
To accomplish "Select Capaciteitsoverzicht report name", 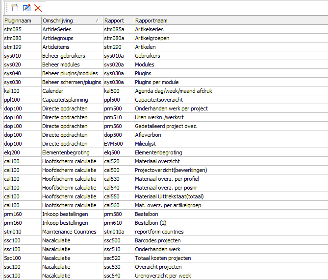I will pos(231,100).
